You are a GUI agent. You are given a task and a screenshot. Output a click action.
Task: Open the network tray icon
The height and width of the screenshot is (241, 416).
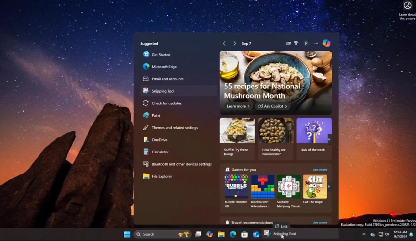point(381,234)
